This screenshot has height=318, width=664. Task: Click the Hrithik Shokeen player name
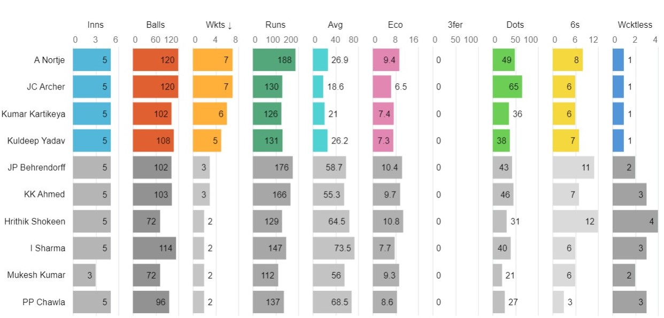pos(35,221)
